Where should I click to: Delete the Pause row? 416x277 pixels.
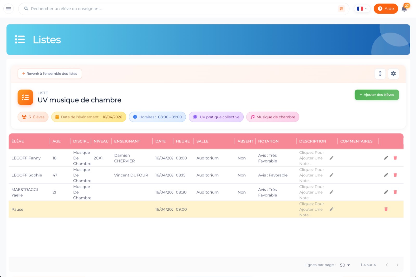click(386, 209)
